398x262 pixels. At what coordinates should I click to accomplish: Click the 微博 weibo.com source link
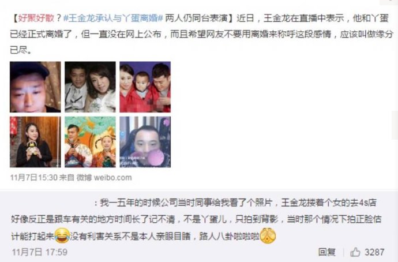[104, 178]
